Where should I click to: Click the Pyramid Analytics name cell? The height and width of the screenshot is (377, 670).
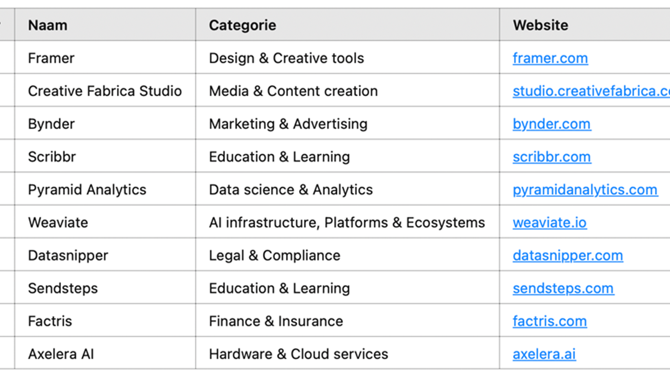87,190
